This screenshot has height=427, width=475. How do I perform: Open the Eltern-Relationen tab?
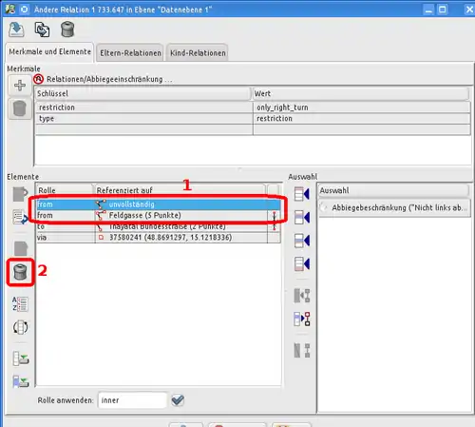(130, 53)
